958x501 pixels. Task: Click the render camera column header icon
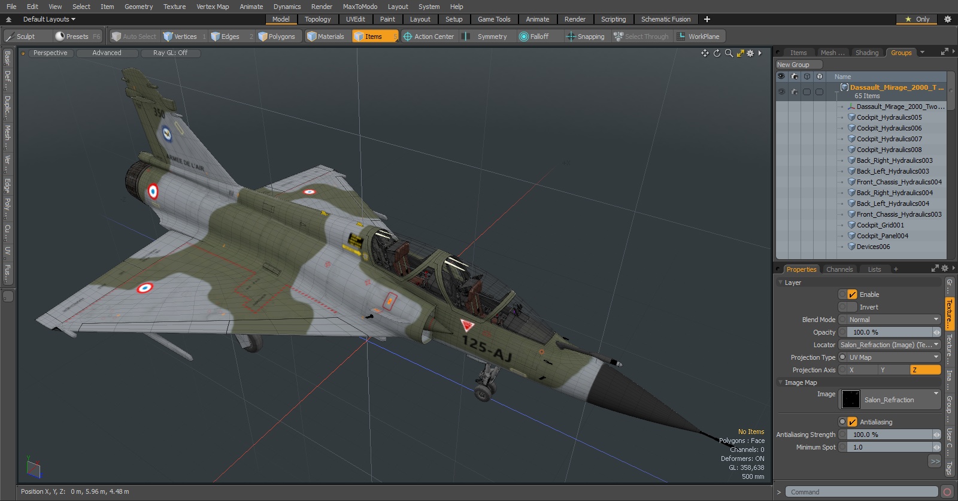pyautogui.click(x=795, y=77)
